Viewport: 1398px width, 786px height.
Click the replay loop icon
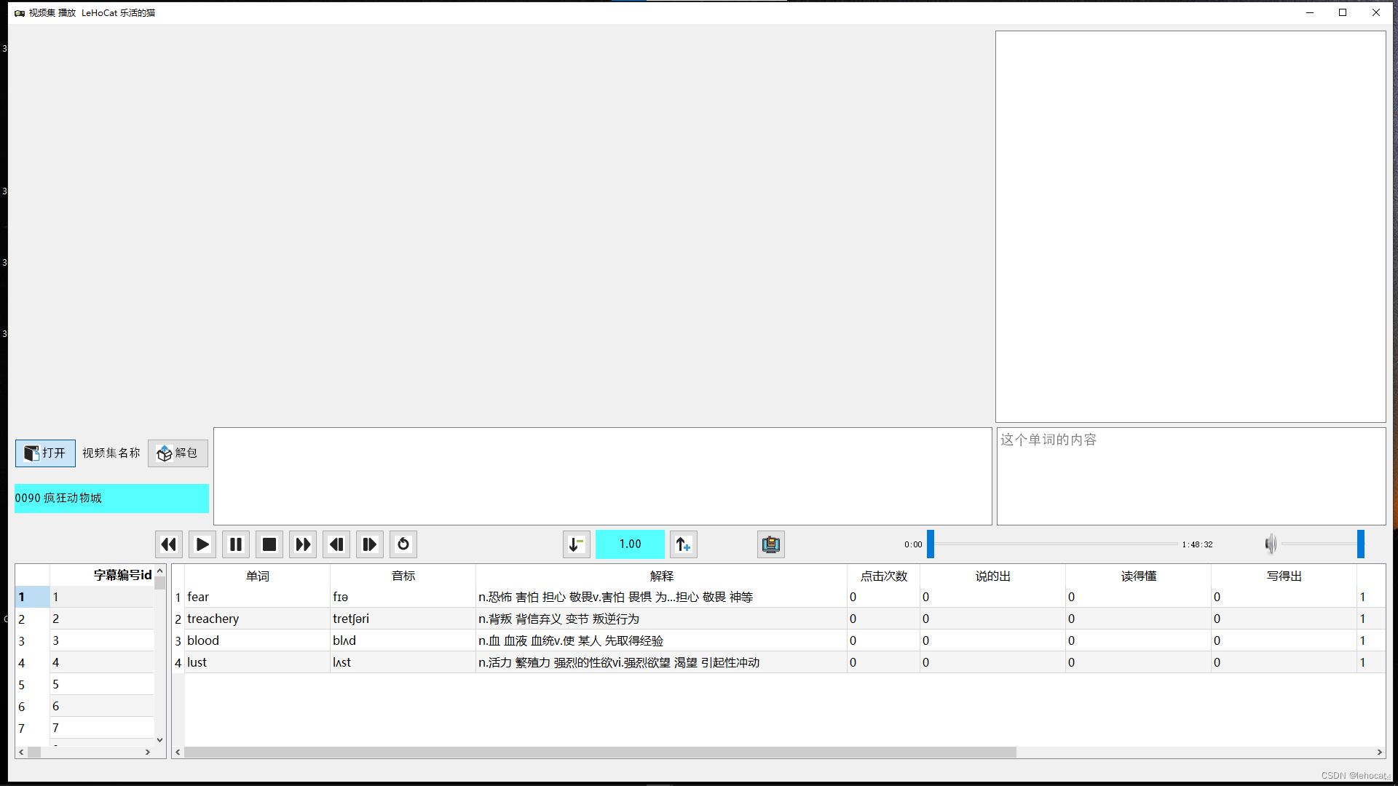(403, 544)
